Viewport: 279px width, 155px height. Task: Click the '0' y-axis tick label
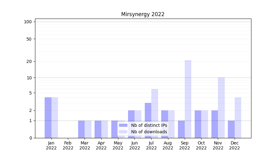coord(30,138)
